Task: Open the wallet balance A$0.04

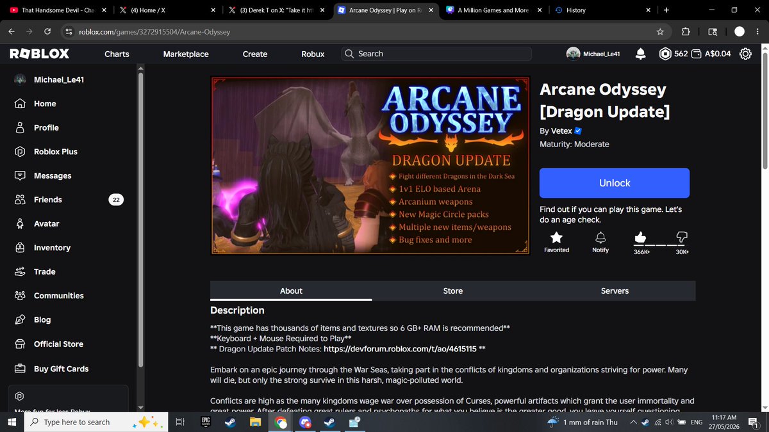Action: [711, 54]
